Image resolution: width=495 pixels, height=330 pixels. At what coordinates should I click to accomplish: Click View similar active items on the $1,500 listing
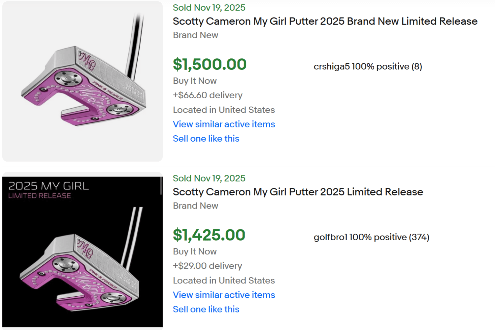(x=224, y=124)
